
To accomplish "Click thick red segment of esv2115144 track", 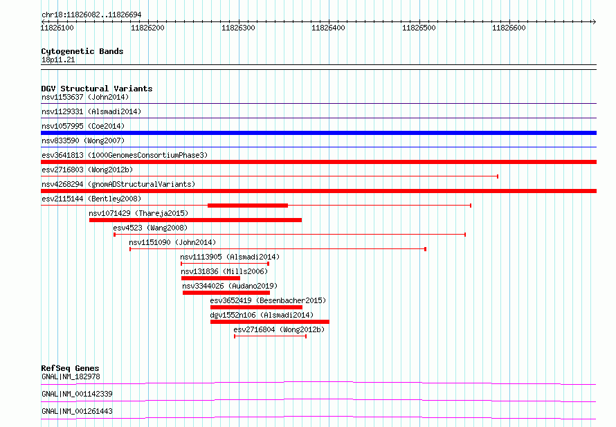I will point(248,206).
